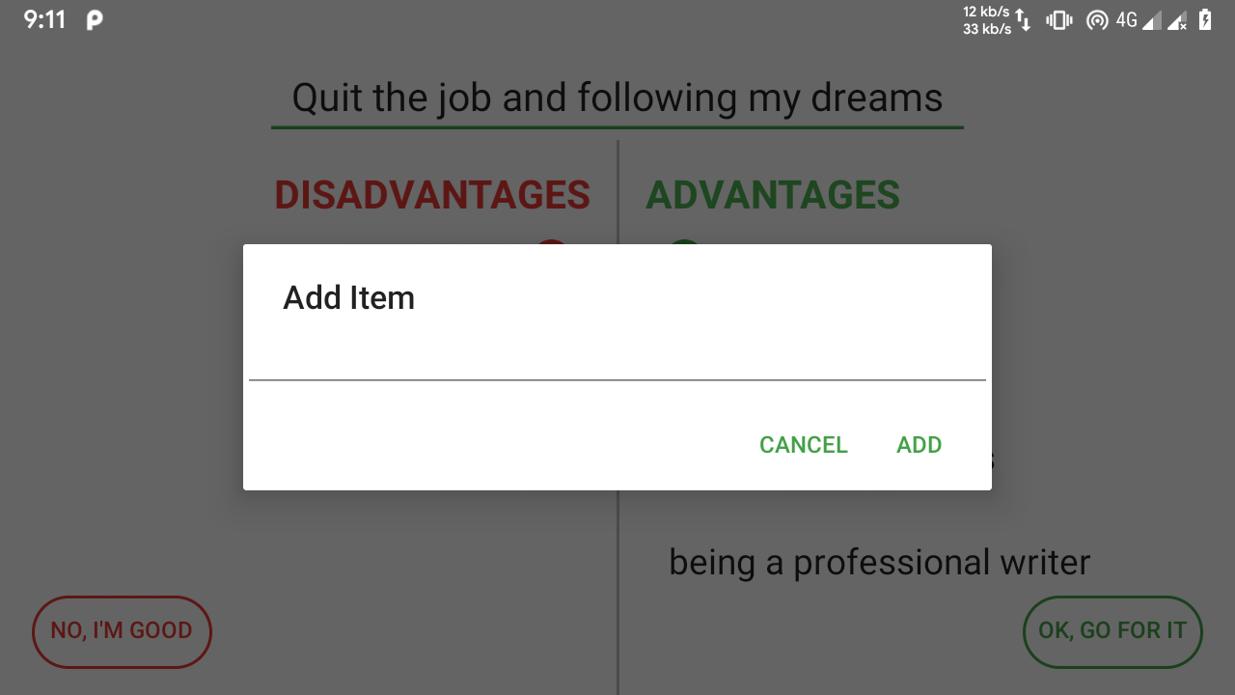The width and height of the screenshot is (1235, 695).
Task: Tap the NO, I'M GOOD button
Action: (122, 631)
